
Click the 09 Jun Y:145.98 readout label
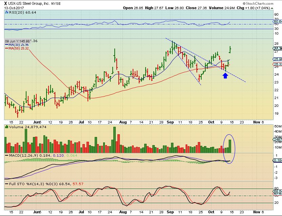click(17, 41)
